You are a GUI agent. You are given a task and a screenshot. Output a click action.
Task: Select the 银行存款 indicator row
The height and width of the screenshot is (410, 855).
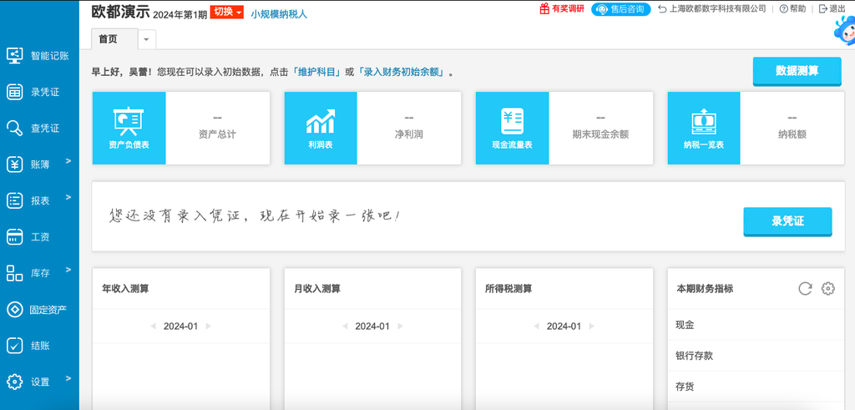(756, 356)
